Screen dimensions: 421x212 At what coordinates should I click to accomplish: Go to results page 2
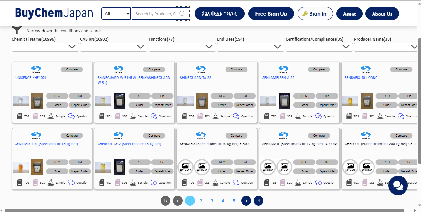[x=201, y=201]
